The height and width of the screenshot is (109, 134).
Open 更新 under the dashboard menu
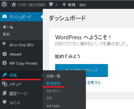pos(6,34)
